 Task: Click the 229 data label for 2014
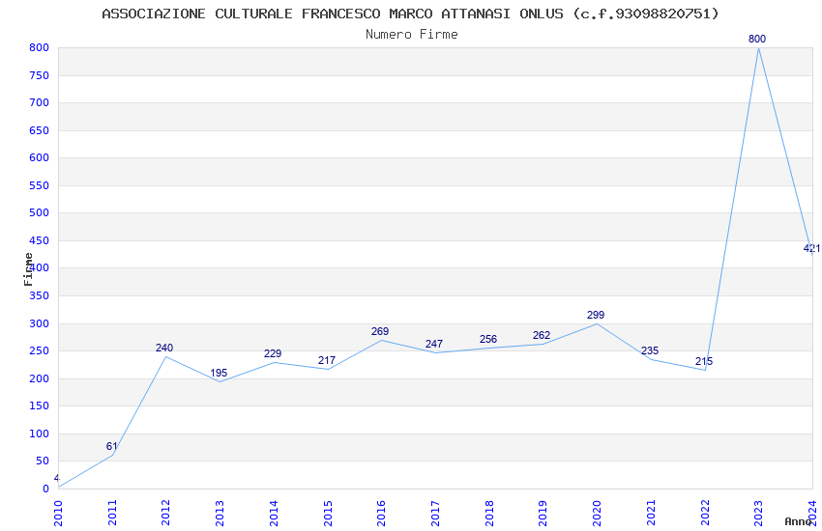pos(273,353)
